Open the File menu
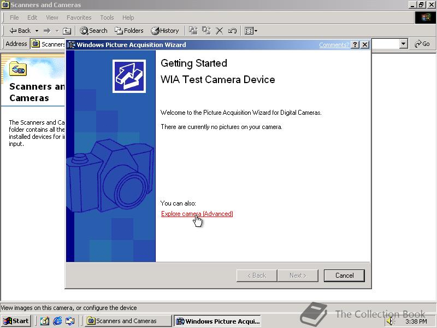The image size is (437, 328). point(14,17)
